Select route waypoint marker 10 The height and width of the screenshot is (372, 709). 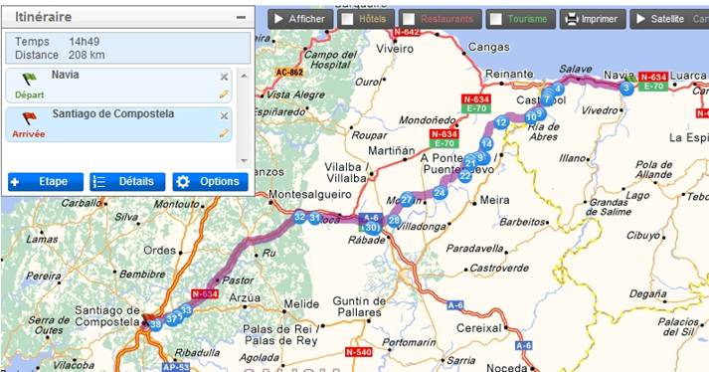pos(531,117)
